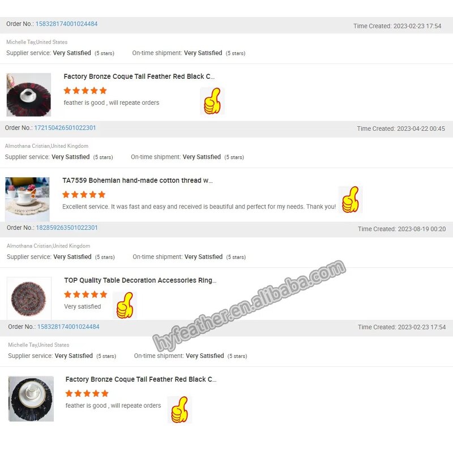Open TOP Quality Table Decoration Accessories title
Screen dimensions: 453x453
[140, 280]
